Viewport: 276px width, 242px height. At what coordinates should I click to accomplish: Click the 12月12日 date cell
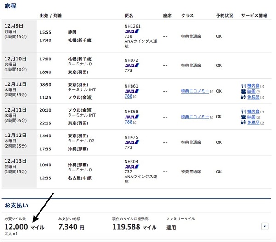[19, 142]
